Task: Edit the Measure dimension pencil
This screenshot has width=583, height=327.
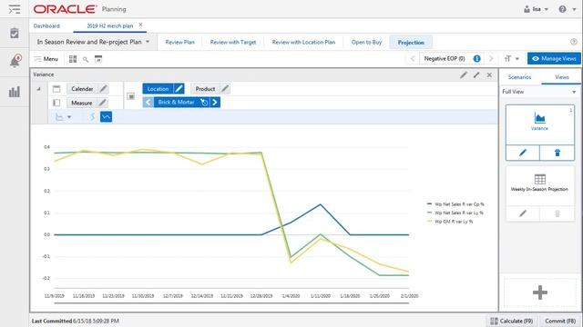Action: coord(102,103)
